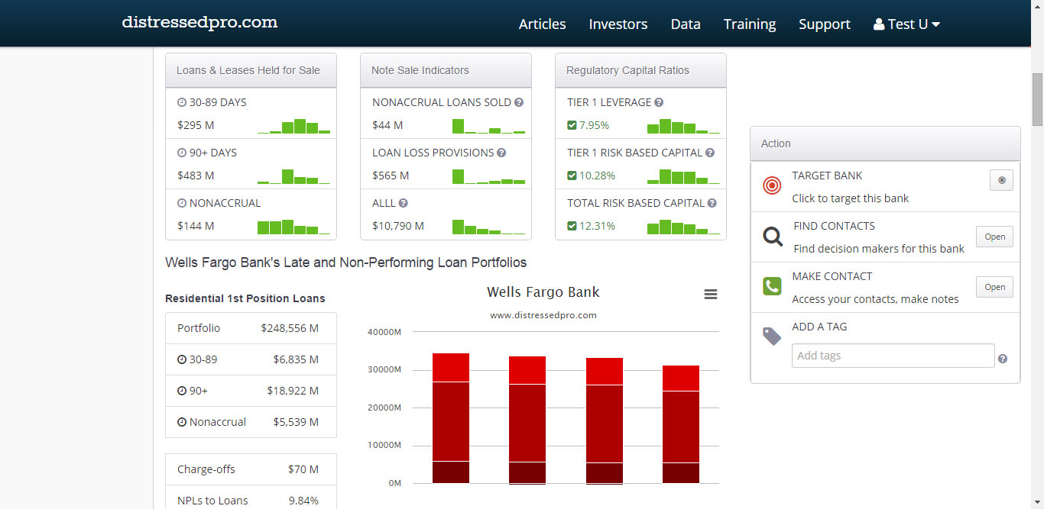The height and width of the screenshot is (509, 1044).
Task: Click the Charge-offs $70 M value
Action: pyautogui.click(x=303, y=469)
